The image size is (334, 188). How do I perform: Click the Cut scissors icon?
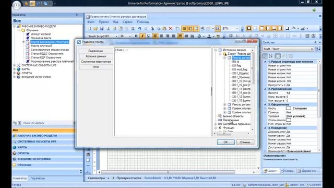coord(152,29)
